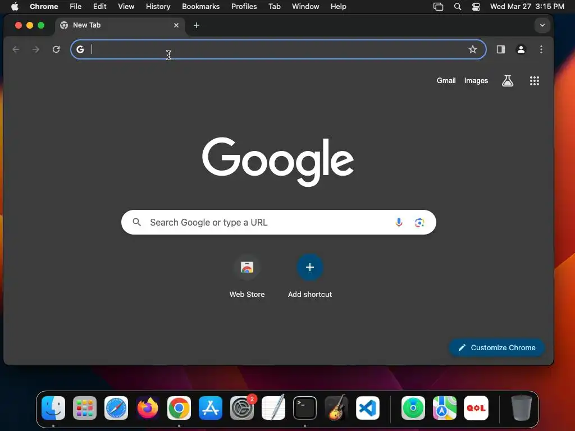Open Find My from the Dock
Screen dimensions: 575x431
[413, 408]
